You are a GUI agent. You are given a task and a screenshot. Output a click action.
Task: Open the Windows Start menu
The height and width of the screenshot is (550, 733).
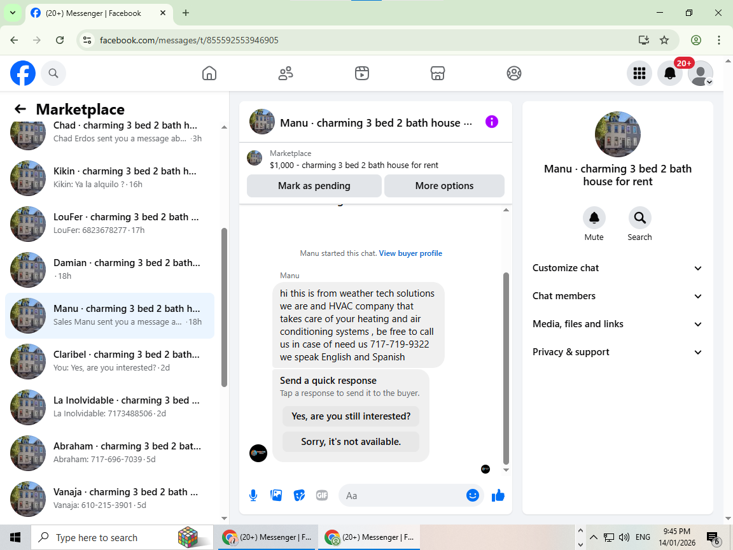[x=15, y=537]
